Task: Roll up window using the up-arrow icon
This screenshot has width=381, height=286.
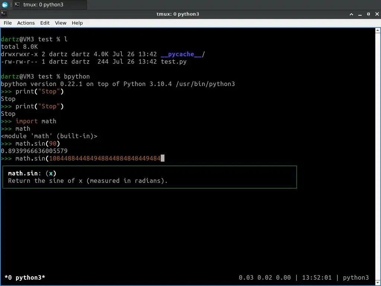Action: point(351,14)
